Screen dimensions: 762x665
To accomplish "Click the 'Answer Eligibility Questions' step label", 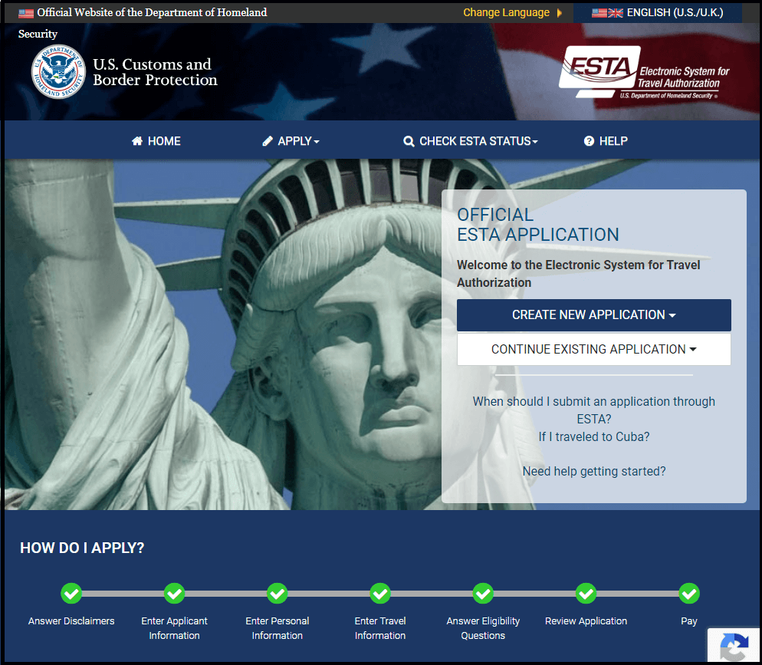I will coord(483,628).
